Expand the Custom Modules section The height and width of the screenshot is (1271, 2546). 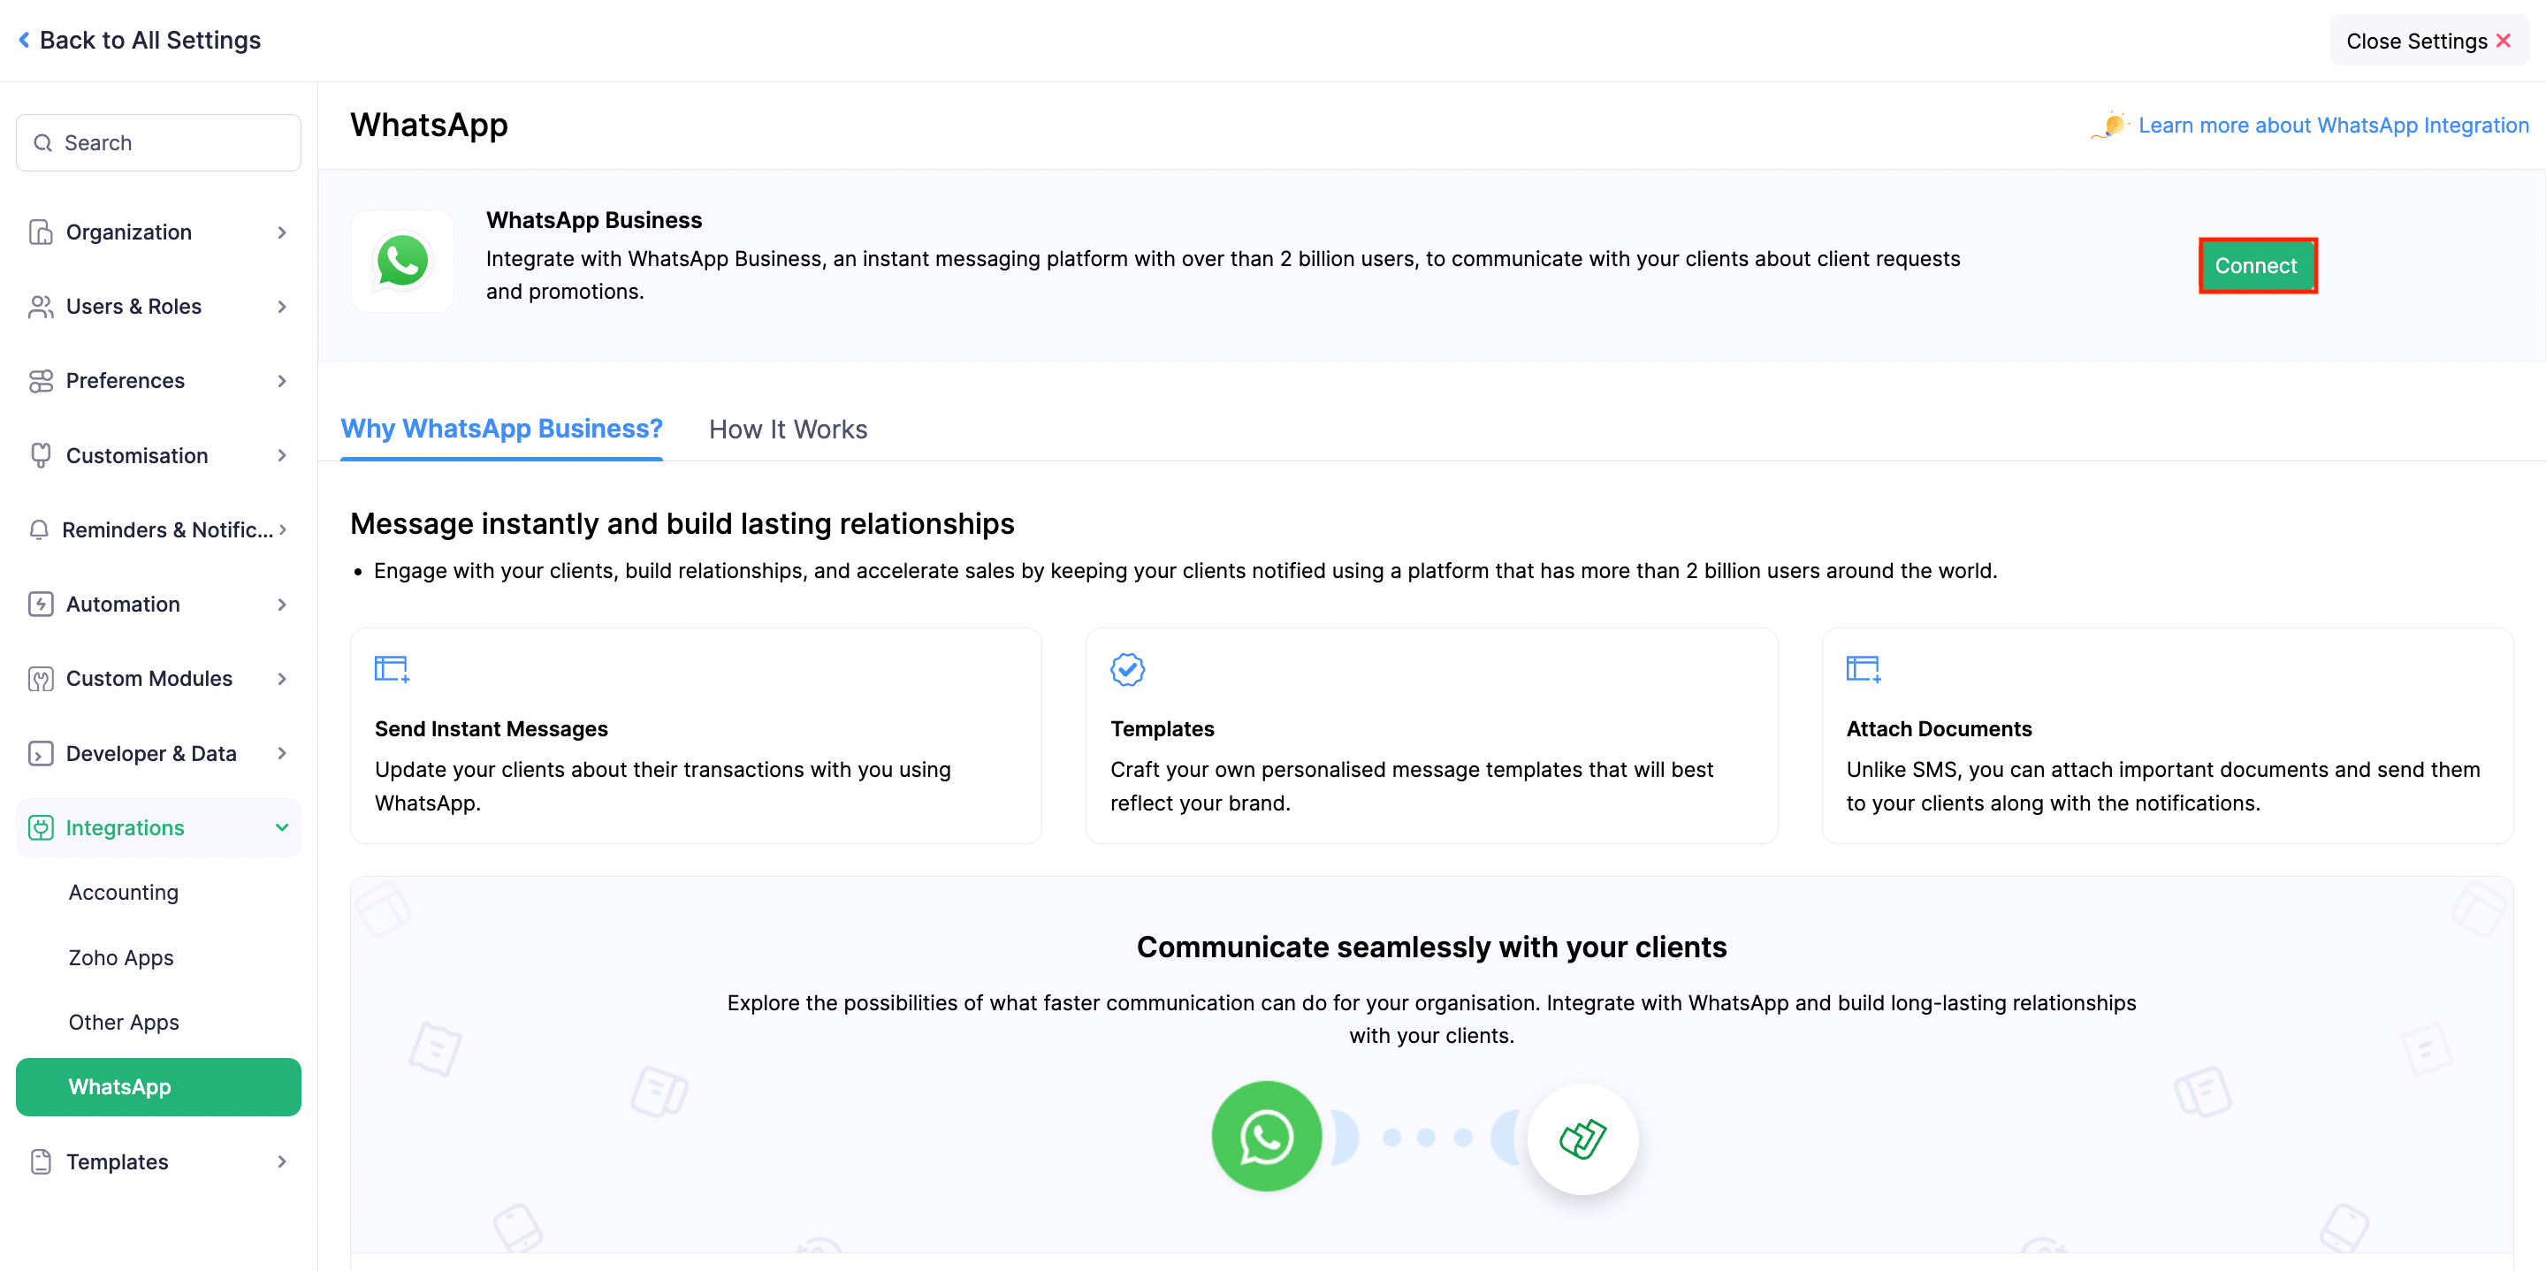[x=283, y=678]
